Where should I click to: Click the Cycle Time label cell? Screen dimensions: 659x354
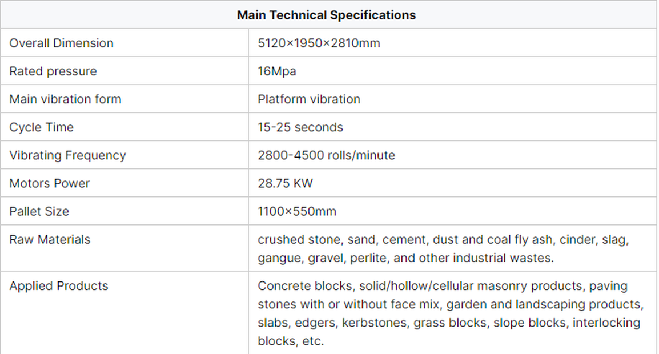42,127
